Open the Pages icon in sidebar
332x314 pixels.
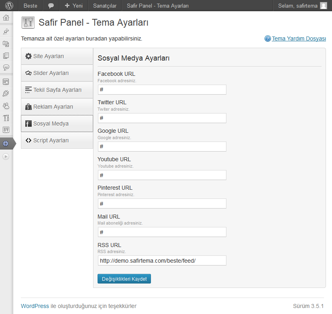[x=6, y=56]
